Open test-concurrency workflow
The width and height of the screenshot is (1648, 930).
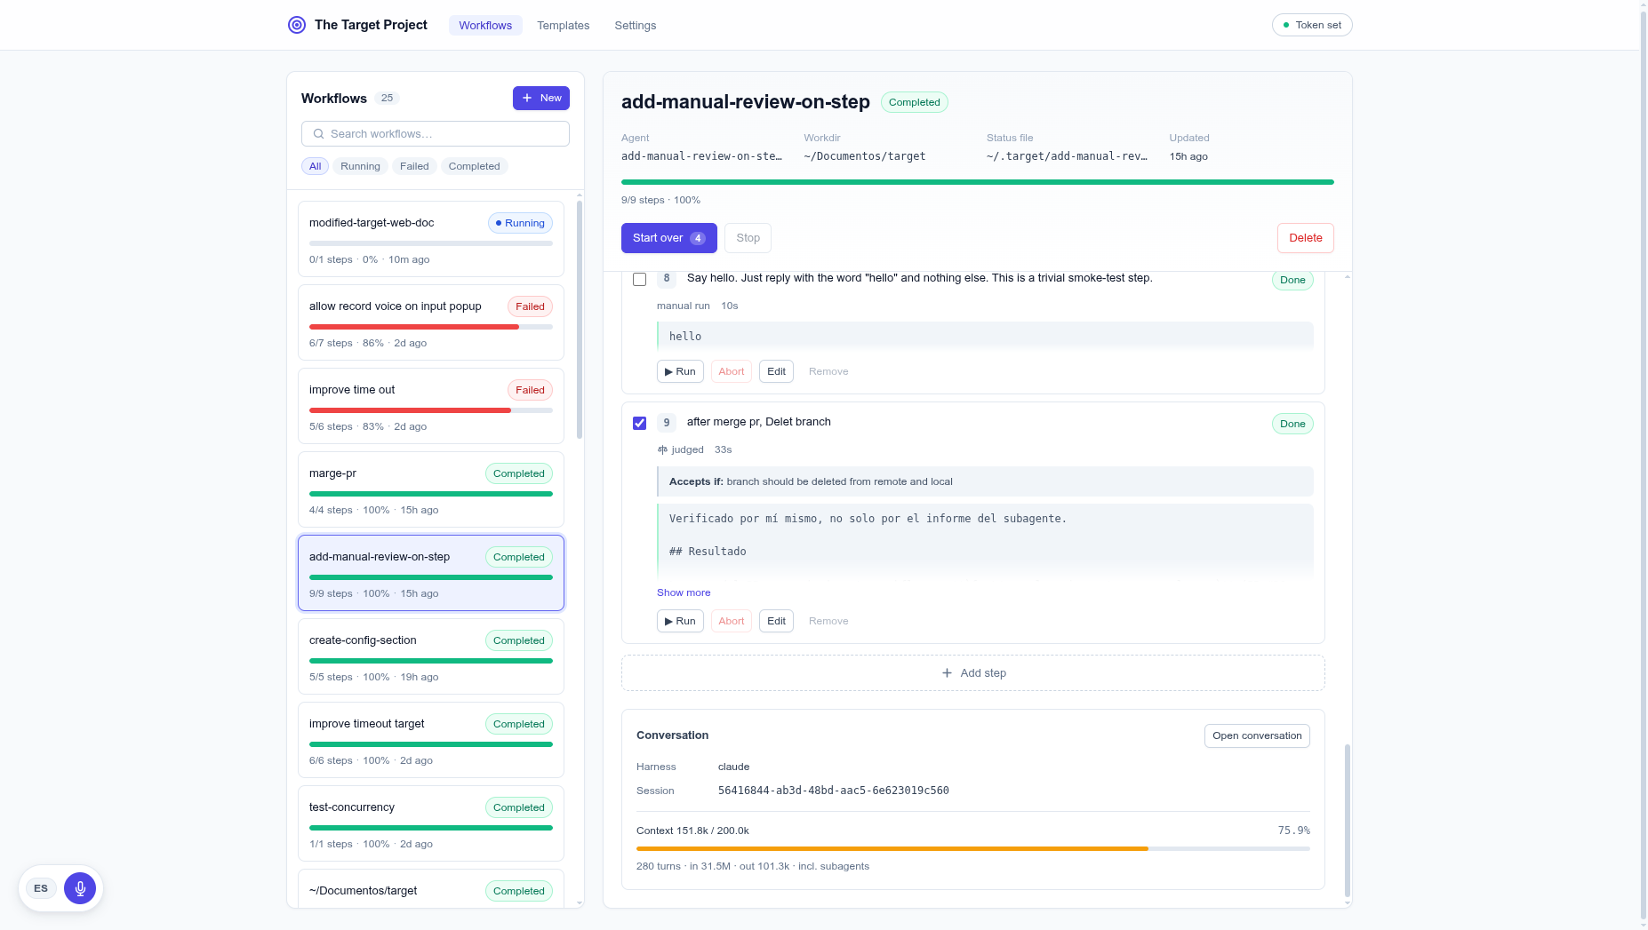pyautogui.click(x=431, y=823)
